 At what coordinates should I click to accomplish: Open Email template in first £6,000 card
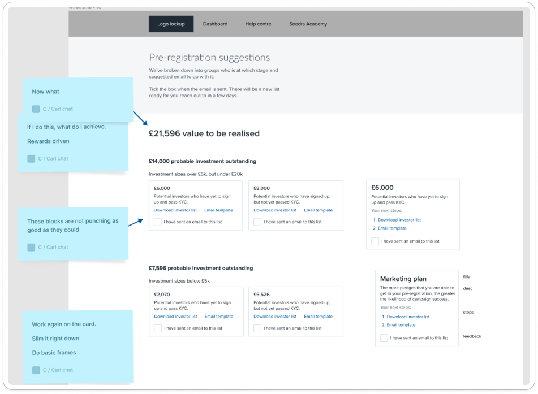tap(218, 210)
